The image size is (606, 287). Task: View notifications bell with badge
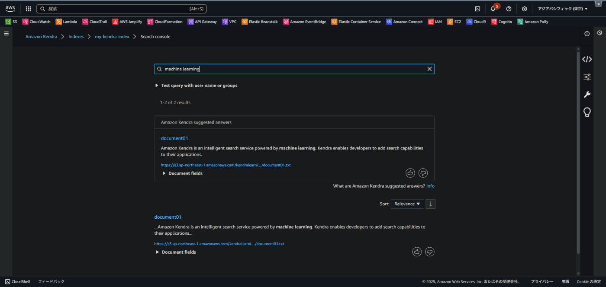(x=493, y=8)
